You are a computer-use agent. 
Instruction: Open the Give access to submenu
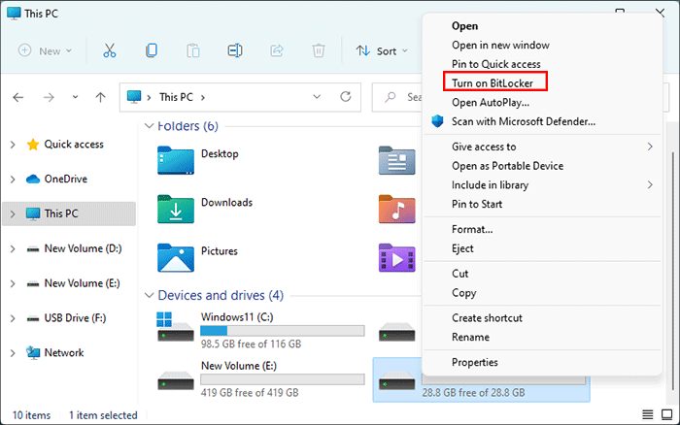pyautogui.click(x=542, y=147)
